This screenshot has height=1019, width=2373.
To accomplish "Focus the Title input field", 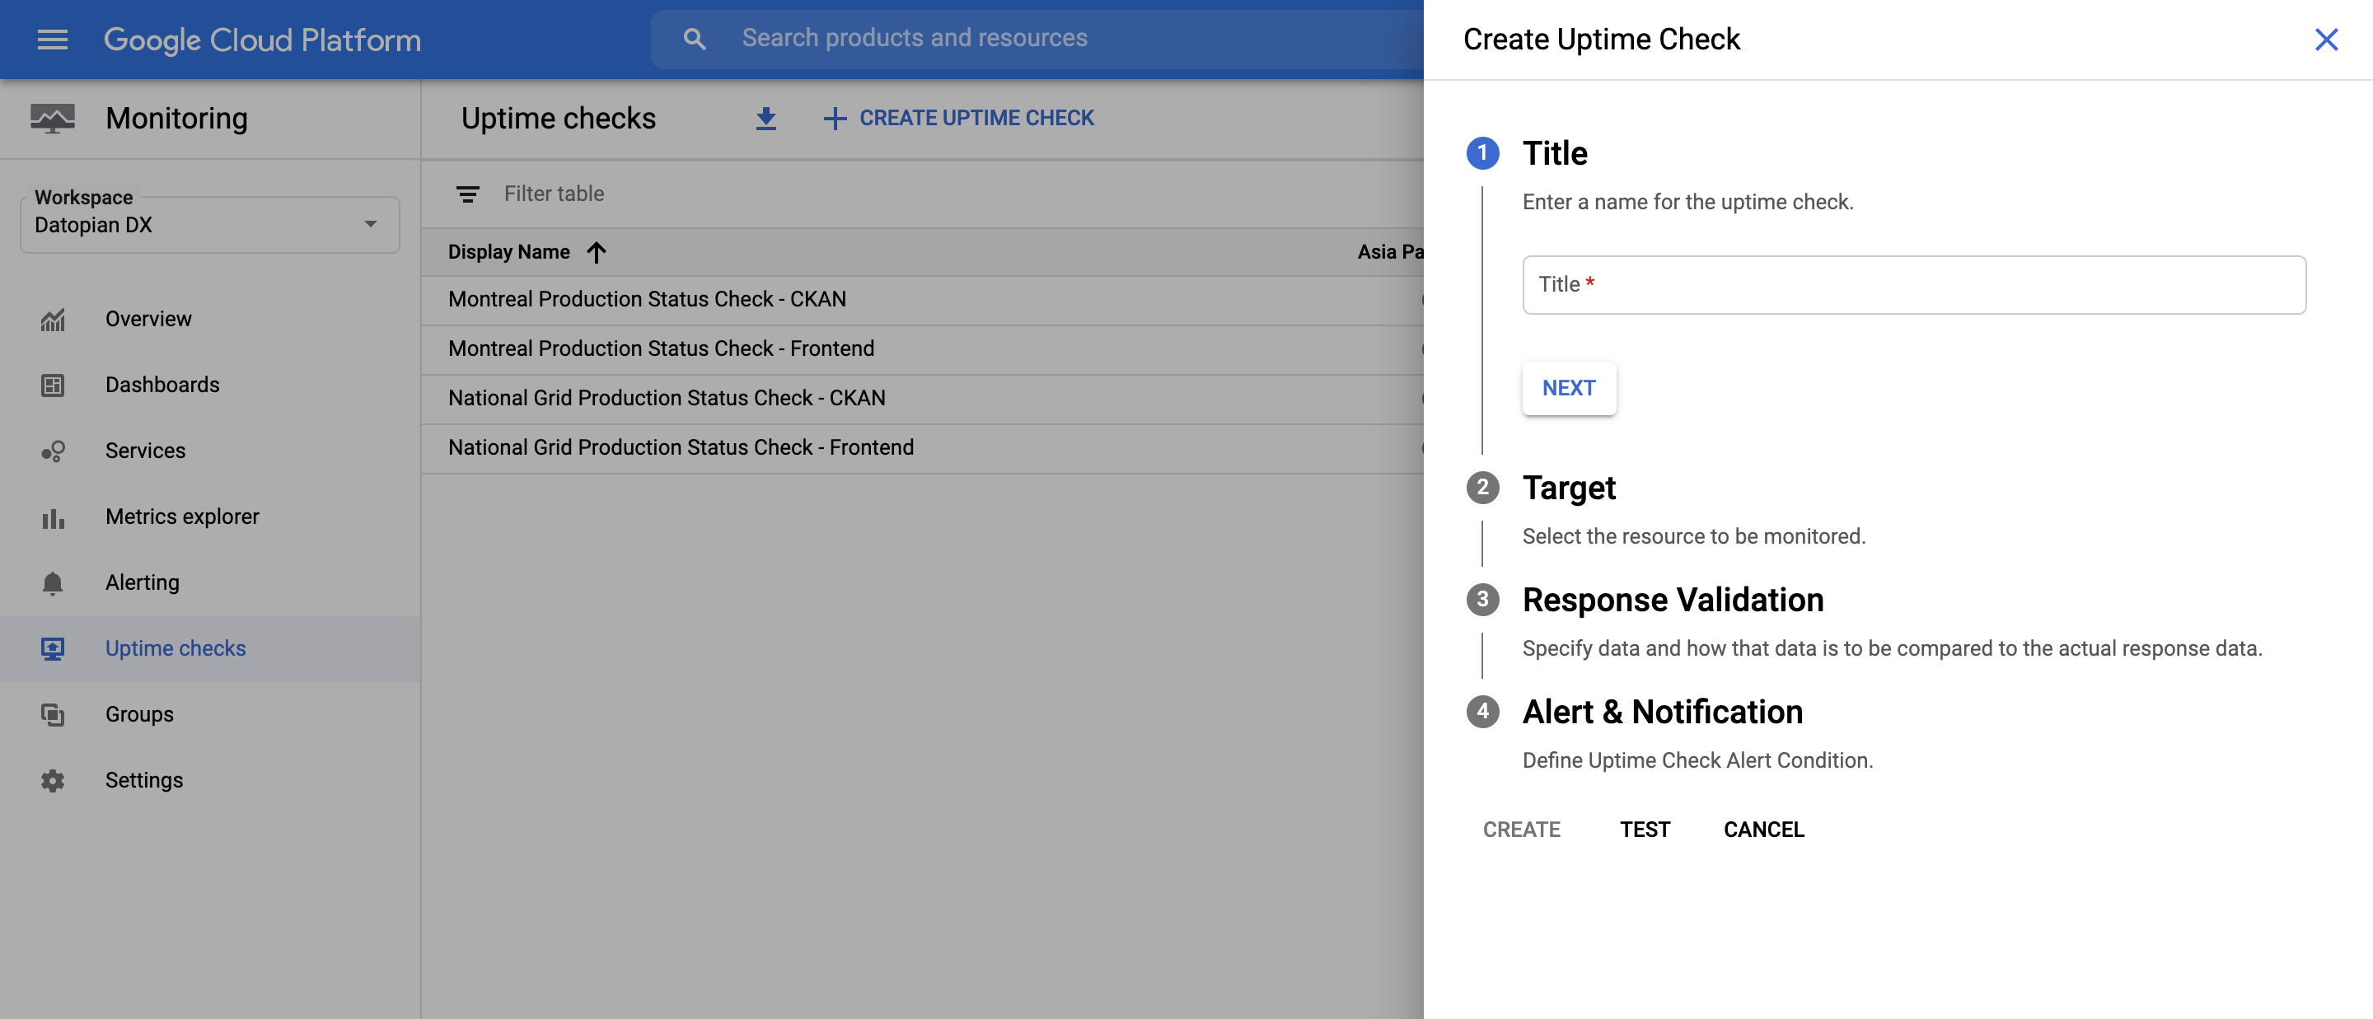I will tap(1913, 285).
